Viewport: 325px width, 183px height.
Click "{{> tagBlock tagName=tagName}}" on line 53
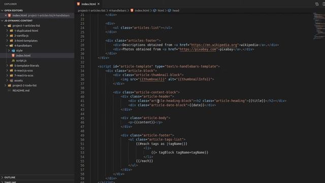pyautogui.click(x=180, y=152)
